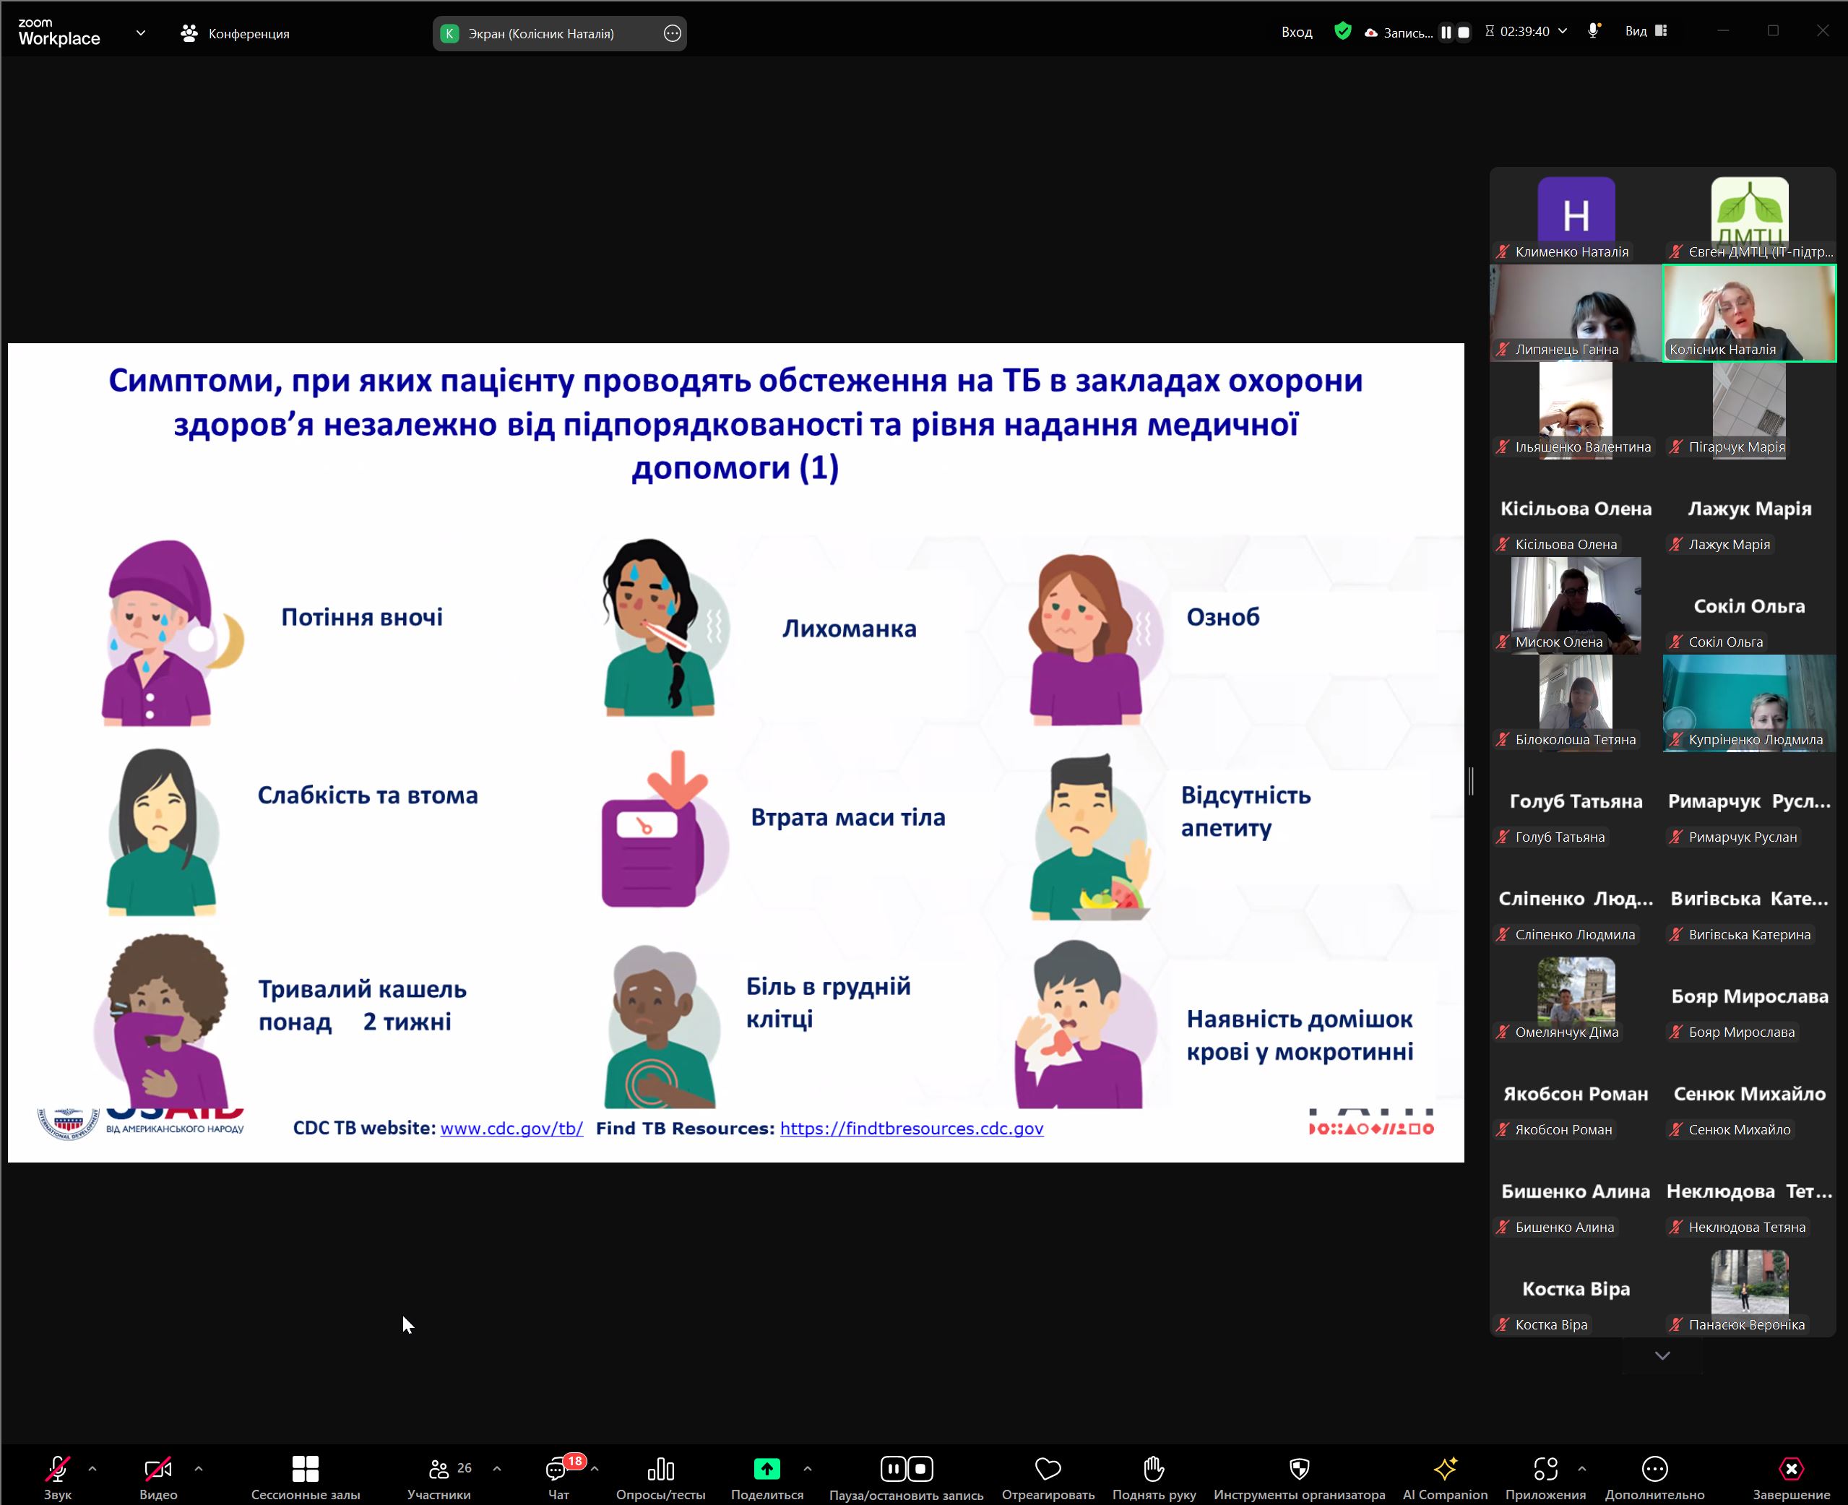Viewport: 1848px width, 1505px height.
Task: Raise hand using Поднять руку icon
Action: pos(1153,1469)
